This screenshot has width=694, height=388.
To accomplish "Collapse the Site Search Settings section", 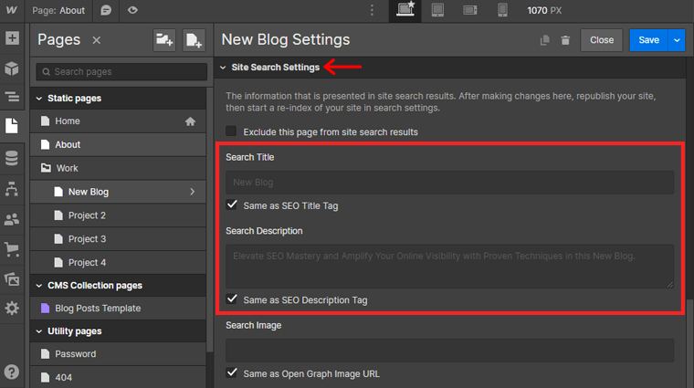I will tap(224, 67).
